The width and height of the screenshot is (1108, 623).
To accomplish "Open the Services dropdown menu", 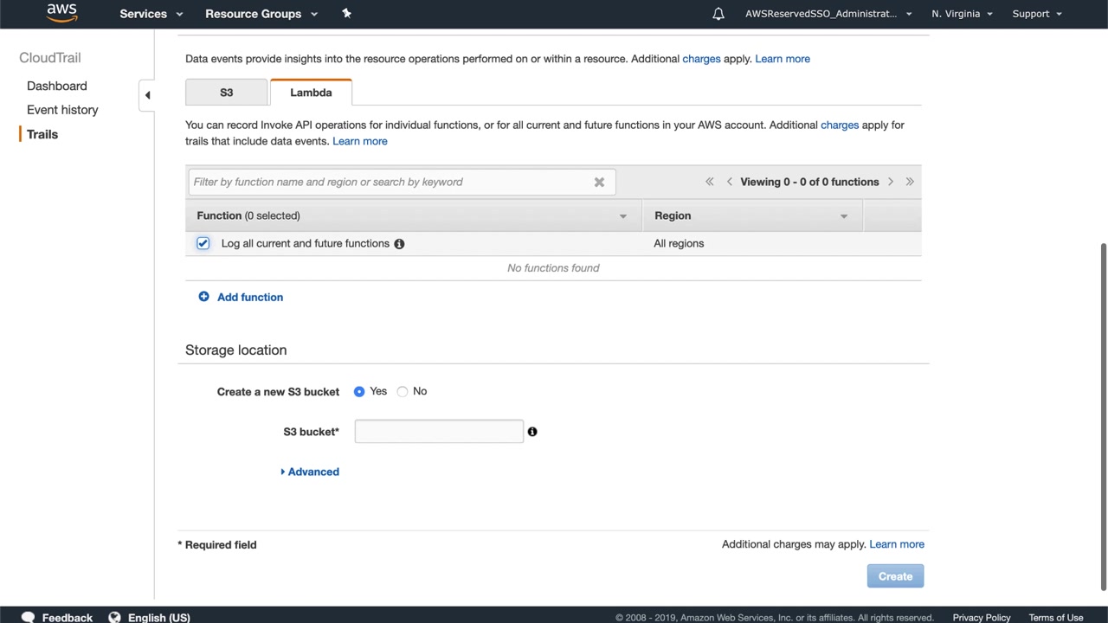I will point(151,14).
